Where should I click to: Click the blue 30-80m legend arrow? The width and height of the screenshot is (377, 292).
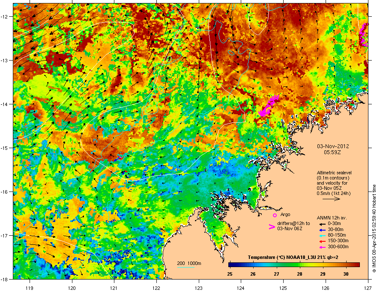[322, 230]
